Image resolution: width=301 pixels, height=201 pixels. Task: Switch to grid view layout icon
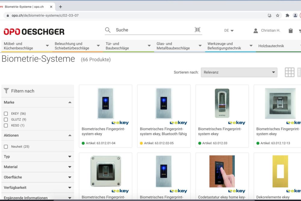(290, 72)
